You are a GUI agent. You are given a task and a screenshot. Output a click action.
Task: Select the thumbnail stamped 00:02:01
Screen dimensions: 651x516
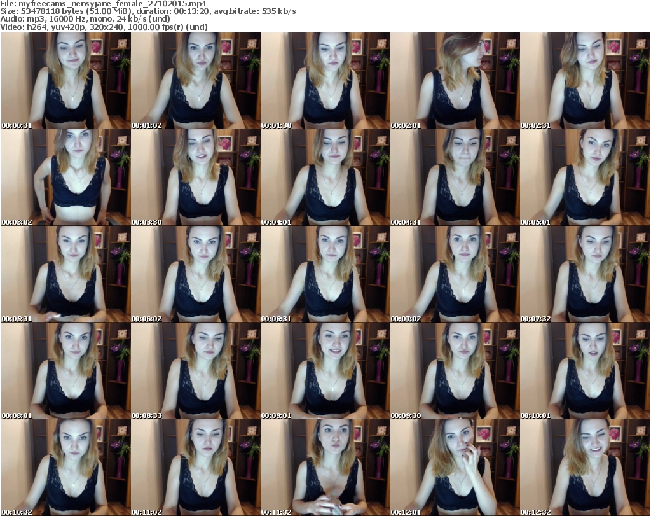455,81
